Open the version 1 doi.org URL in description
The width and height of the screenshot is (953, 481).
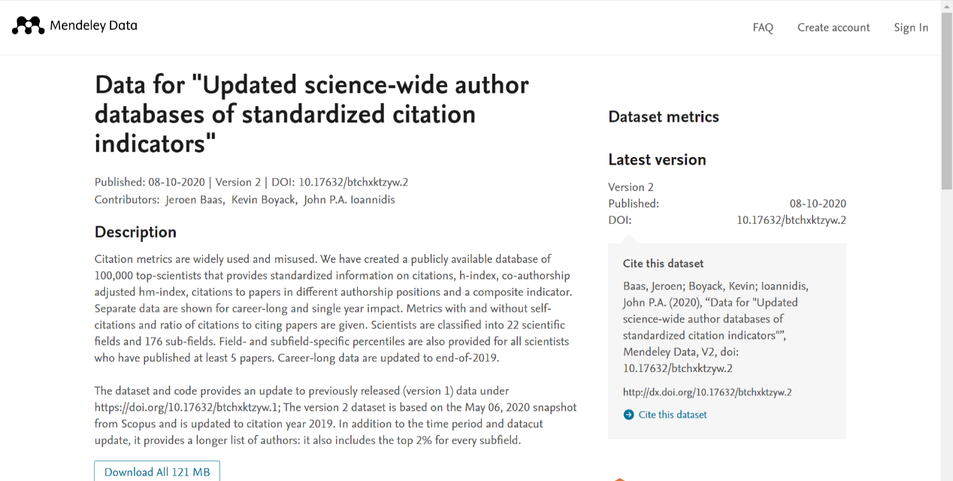[187, 407]
